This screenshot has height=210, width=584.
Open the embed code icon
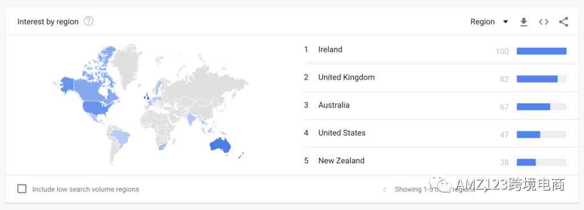(x=544, y=22)
